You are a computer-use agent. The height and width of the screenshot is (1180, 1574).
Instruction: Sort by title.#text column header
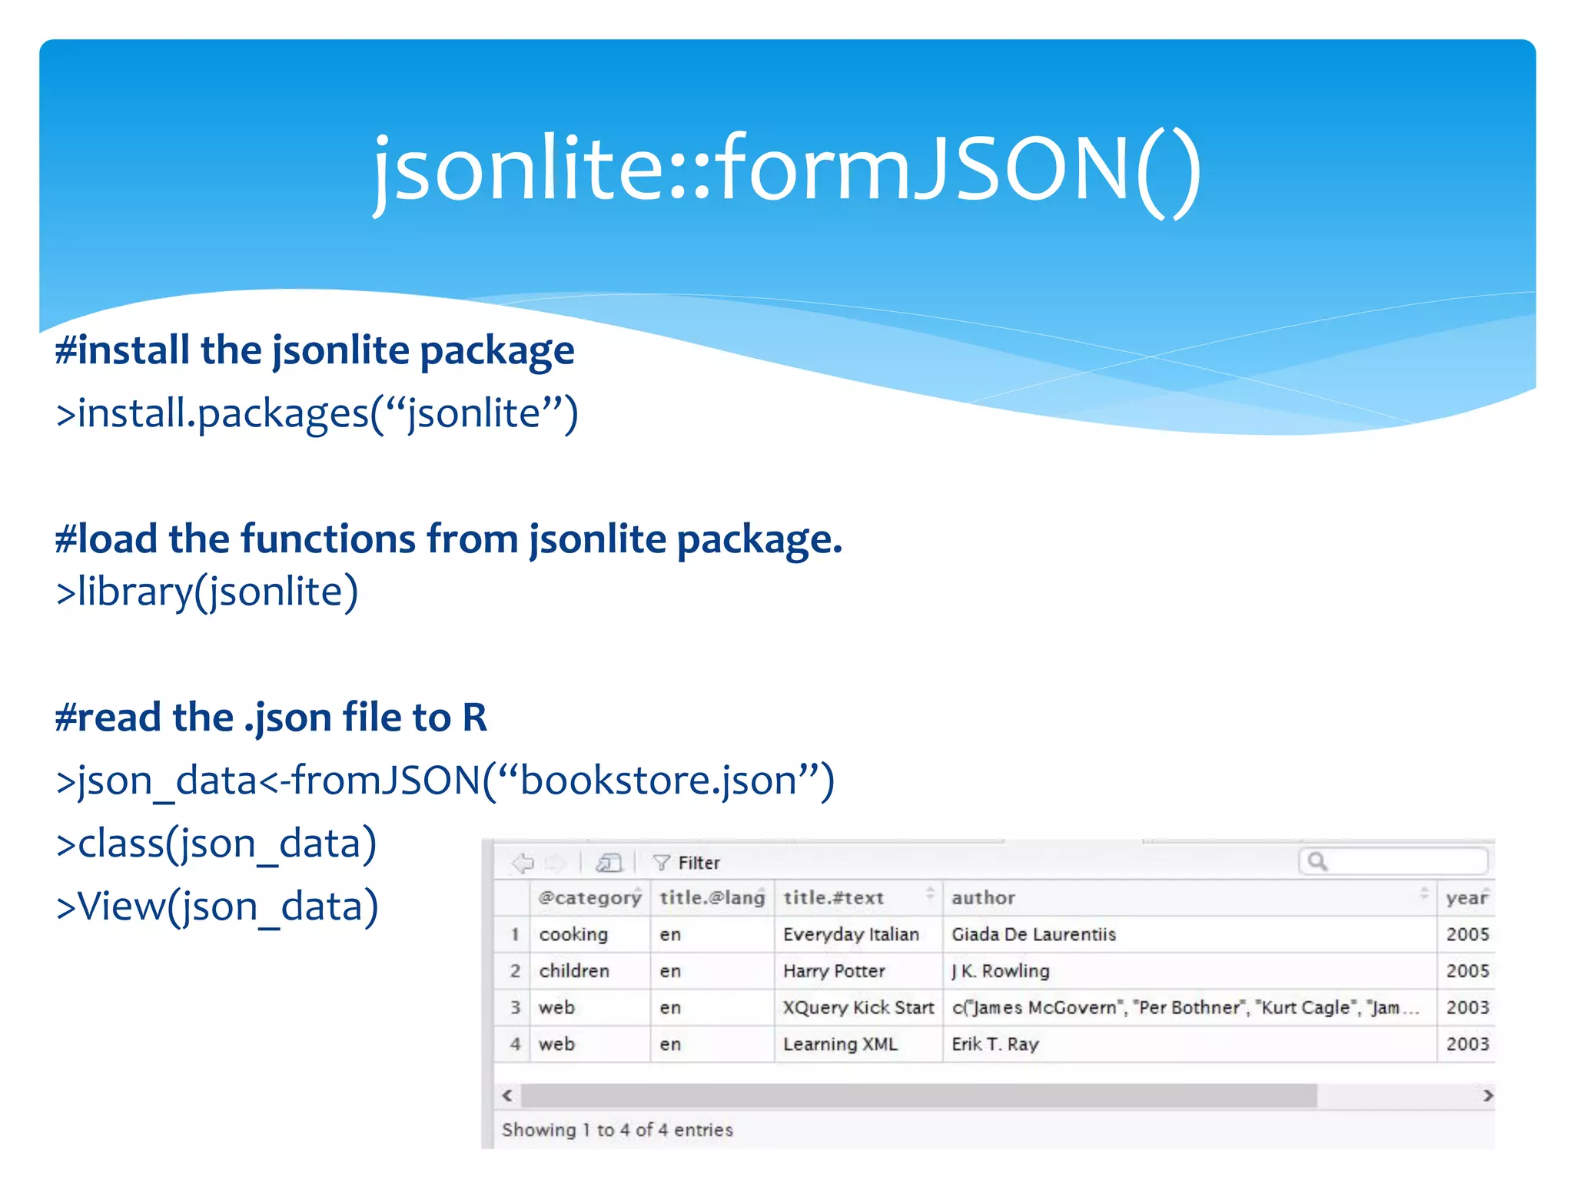(x=858, y=897)
